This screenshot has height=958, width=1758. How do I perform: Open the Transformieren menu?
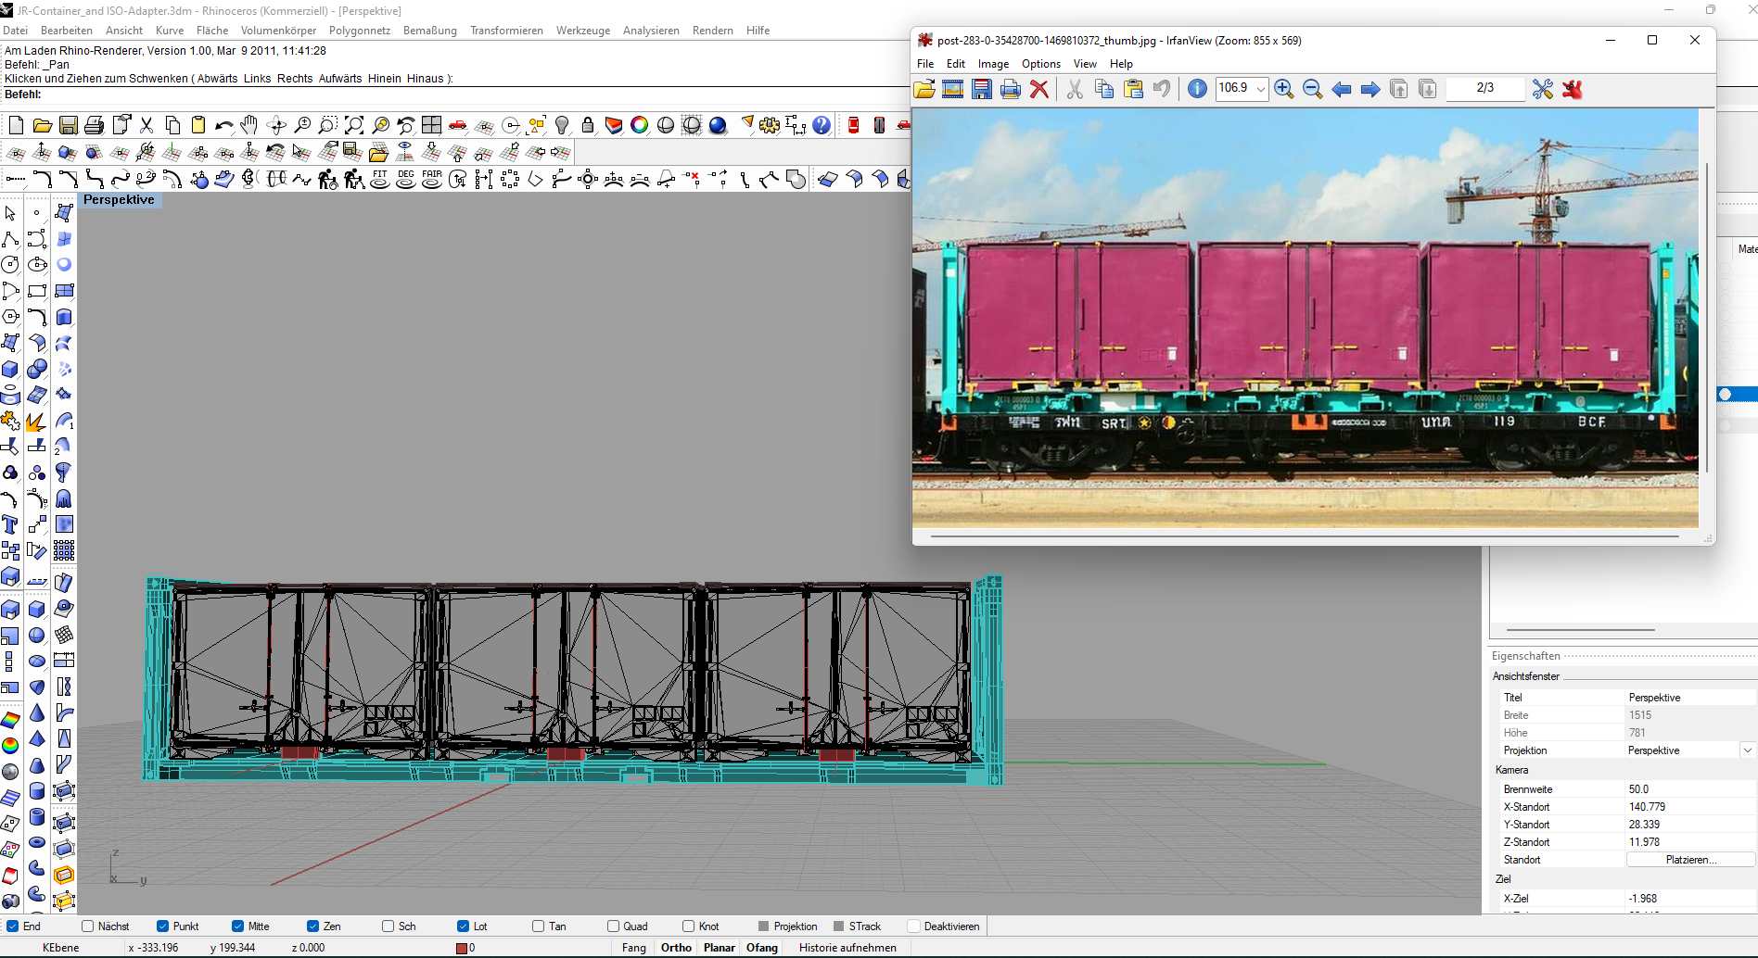tap(506, 31)
